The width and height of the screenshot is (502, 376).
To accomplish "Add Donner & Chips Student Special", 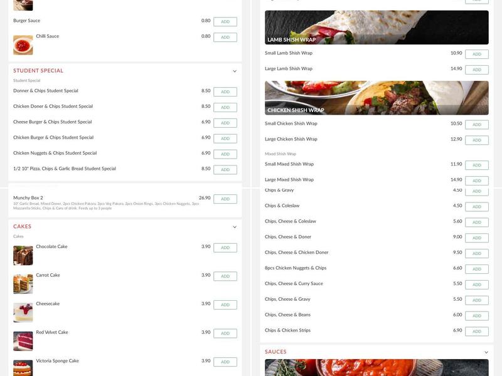I will (225, 91).
